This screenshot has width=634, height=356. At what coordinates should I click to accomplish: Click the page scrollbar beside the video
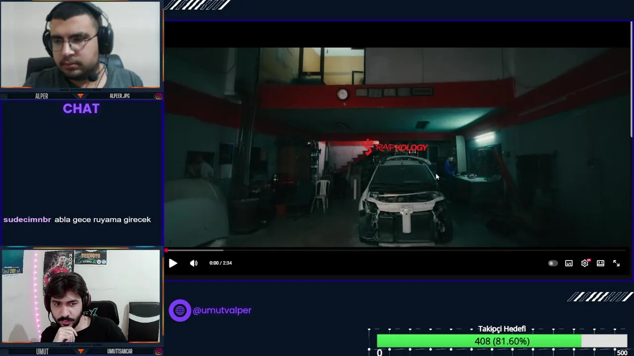coord(632,79)
